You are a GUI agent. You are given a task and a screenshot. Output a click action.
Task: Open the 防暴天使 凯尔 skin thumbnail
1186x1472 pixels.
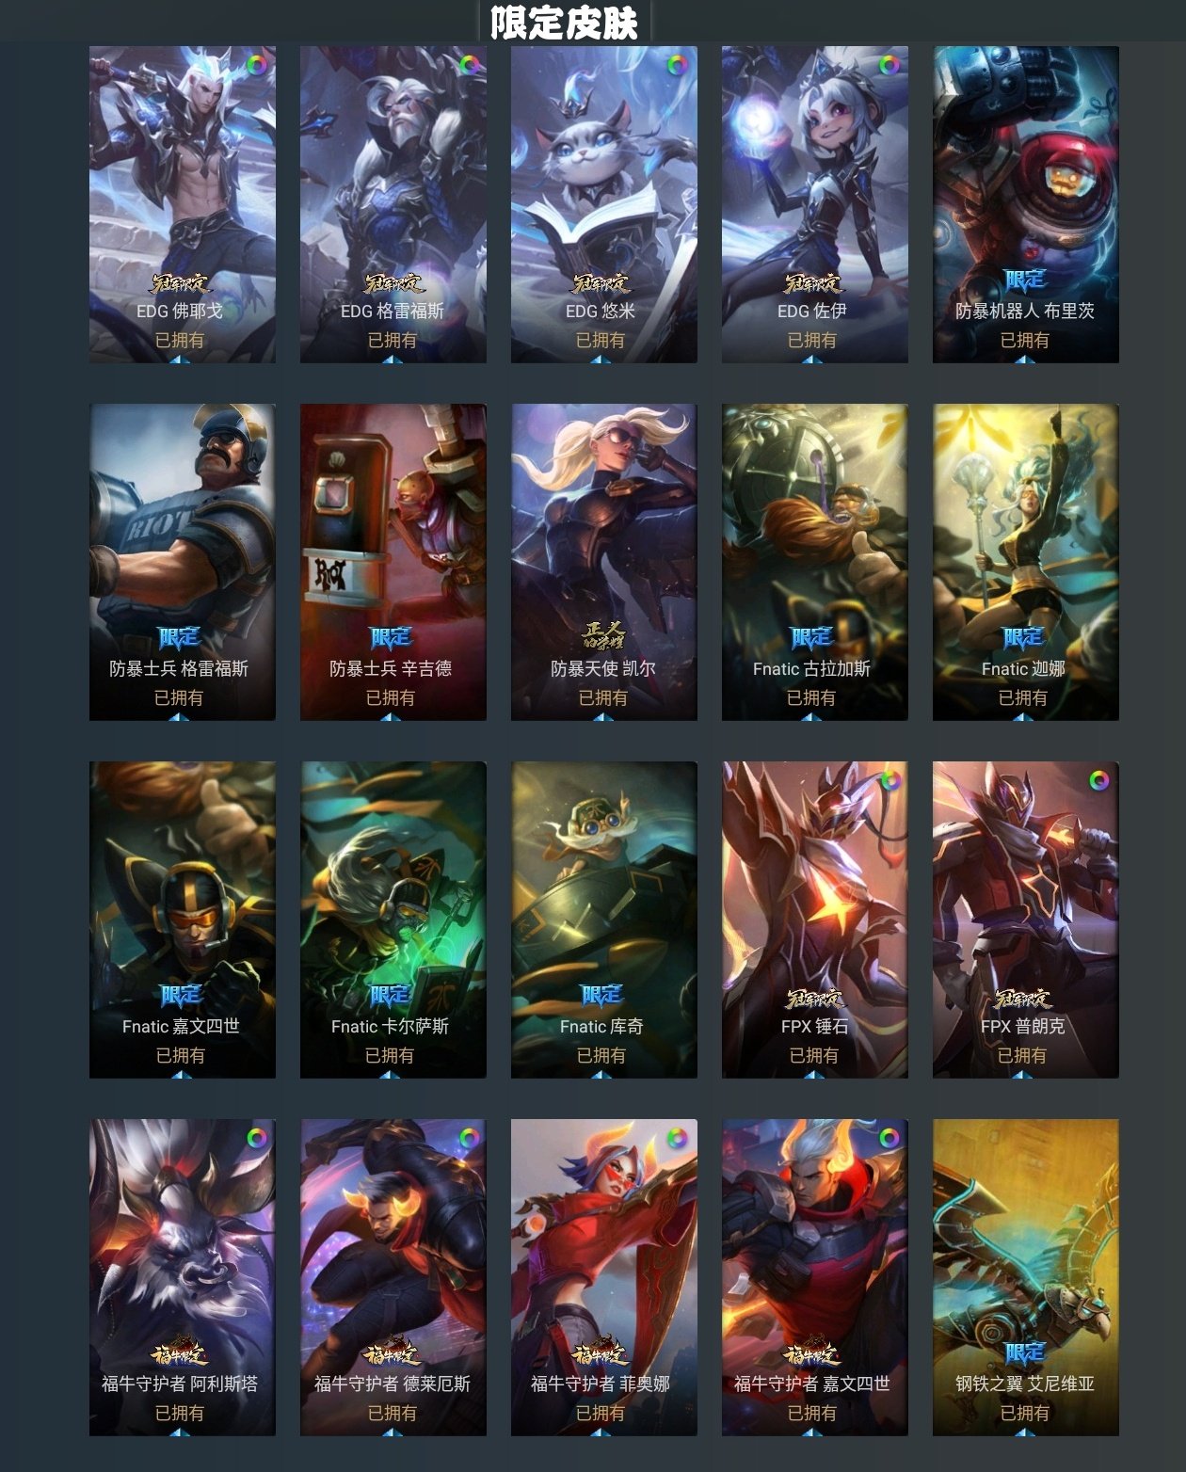coord(604,562)
